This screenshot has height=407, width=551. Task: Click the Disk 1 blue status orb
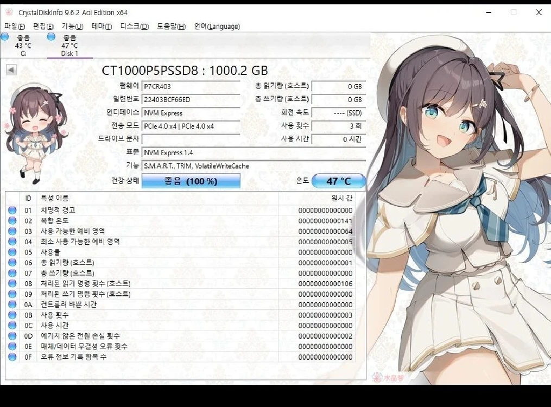[52, 36]
